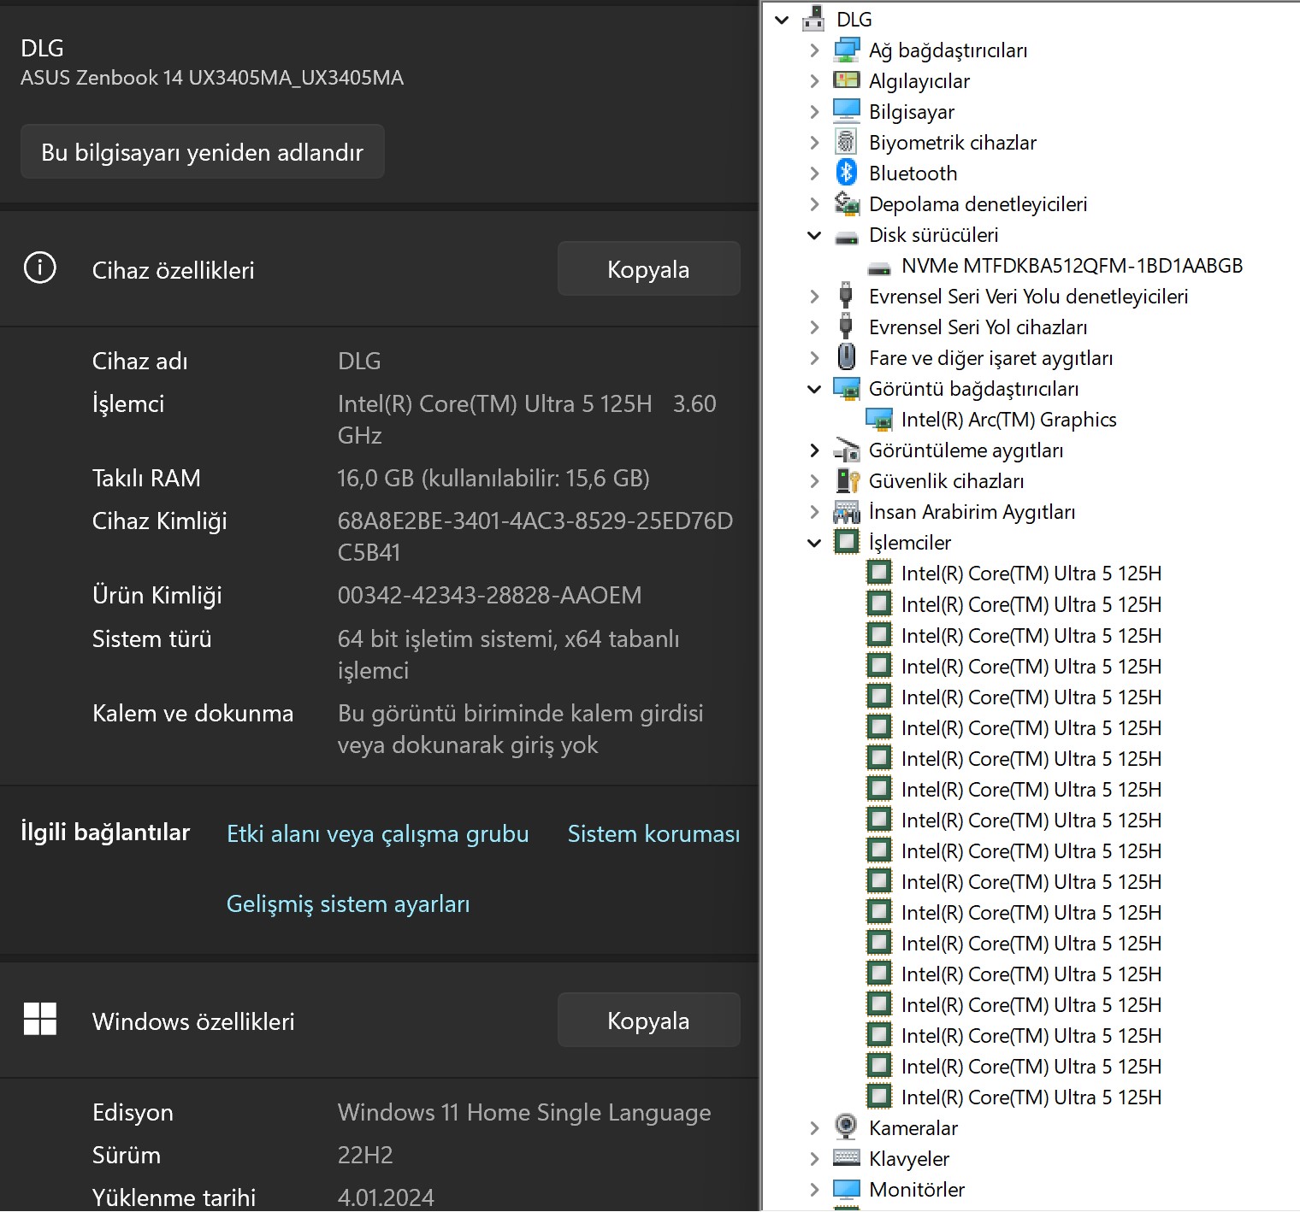Select the Biyometrik cihazlar fingerprint icon
This screenshot has width=1300, height=1212.
pyautogui.click(x=846, y=142)
